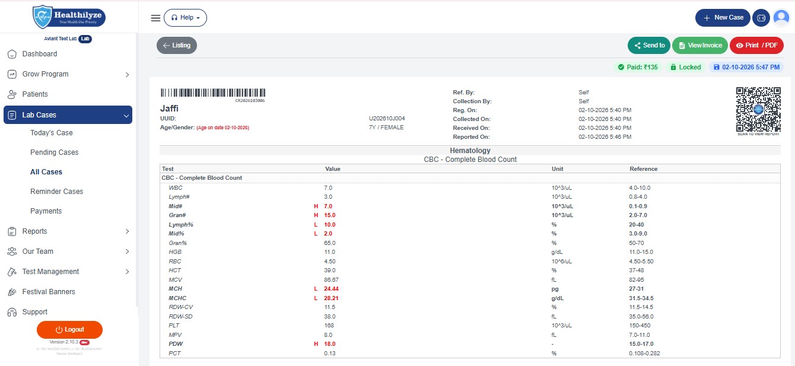This screenshot has height=366, width=795.
Task: Click the Festival Banners icon
Action: pyautogui.click(x=11, y=292)
